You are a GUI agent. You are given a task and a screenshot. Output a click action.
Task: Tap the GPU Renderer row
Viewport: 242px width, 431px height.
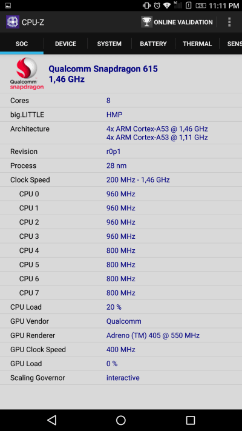point(121,335)
